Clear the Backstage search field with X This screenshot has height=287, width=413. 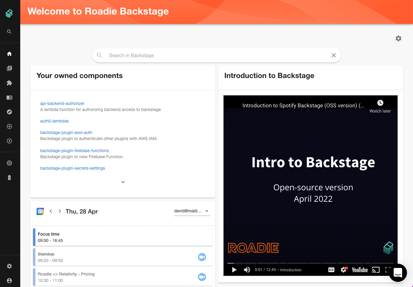click(x=334, y=55)
